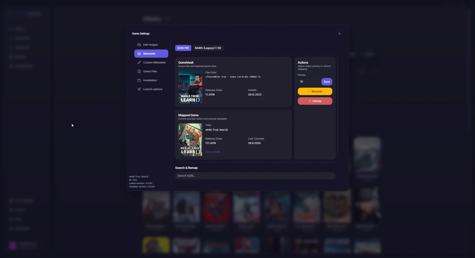Screen dimensions: 475x258
Task: Click the Search IGDB search box
Action: pos(255,176)
